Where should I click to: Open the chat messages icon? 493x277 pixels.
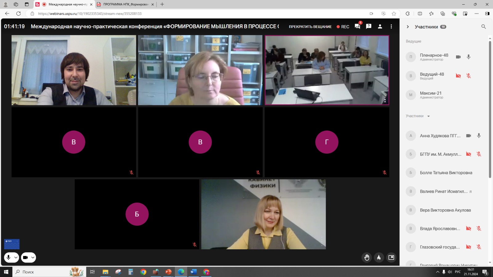pyautogui.click(x=357, y=26)
